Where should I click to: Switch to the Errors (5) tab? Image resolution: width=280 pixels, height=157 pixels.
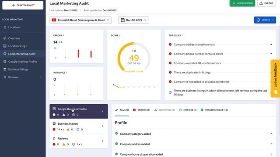(142, 110)
